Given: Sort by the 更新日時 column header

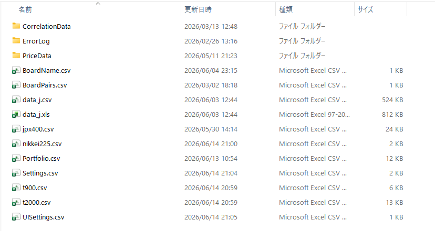Looking at the screenshot, I should [198, 9].
